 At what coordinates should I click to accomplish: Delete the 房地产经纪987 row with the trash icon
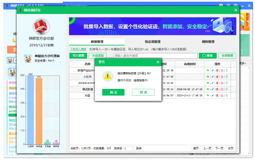(x=217, y=70)
